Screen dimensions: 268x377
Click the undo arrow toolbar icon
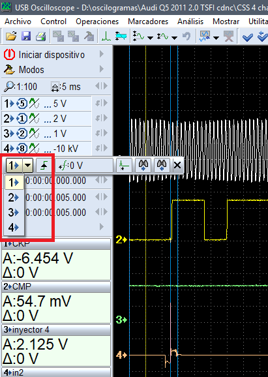point(186,37)
